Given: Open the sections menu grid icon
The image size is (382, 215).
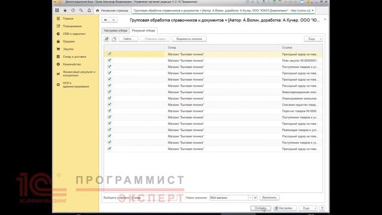Looking at the screenshot, I should coord(57,11).
